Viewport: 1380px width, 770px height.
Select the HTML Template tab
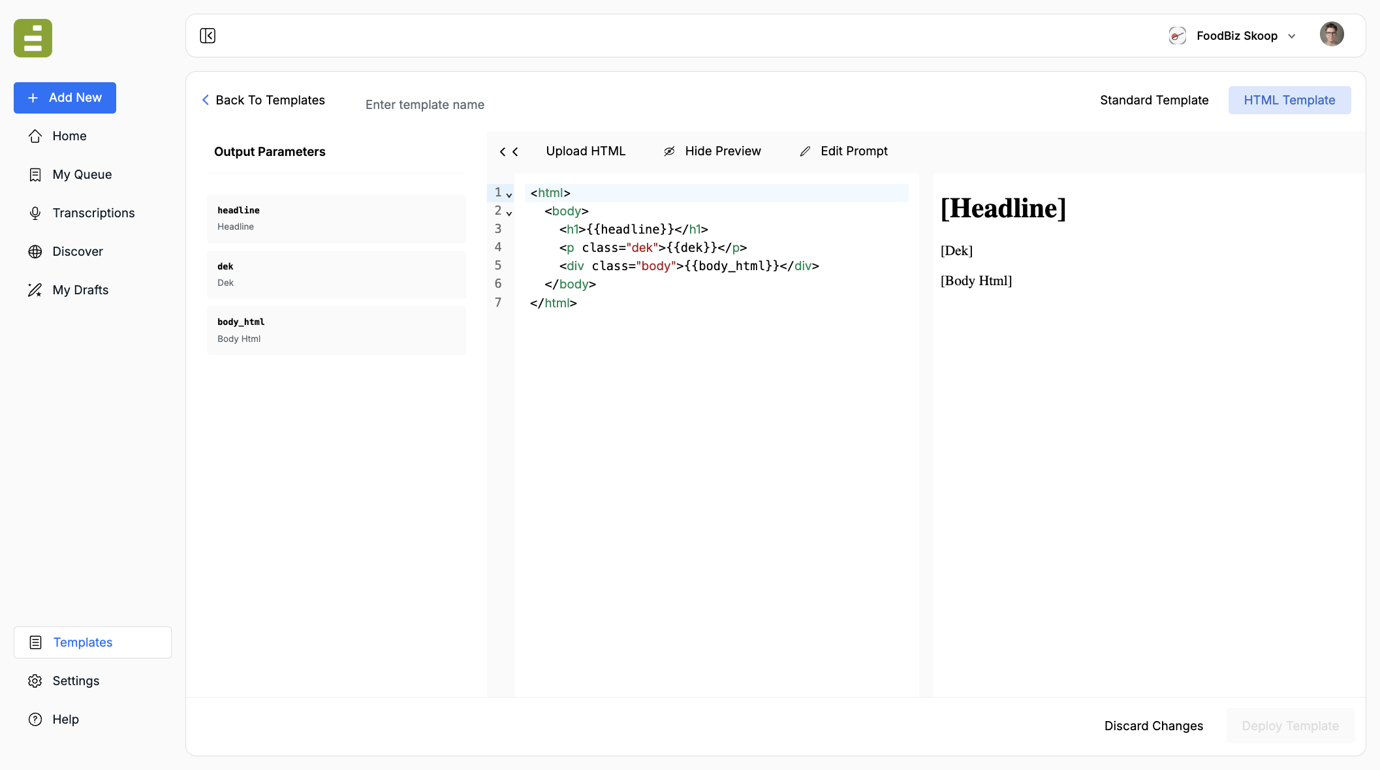[1289, 100]
